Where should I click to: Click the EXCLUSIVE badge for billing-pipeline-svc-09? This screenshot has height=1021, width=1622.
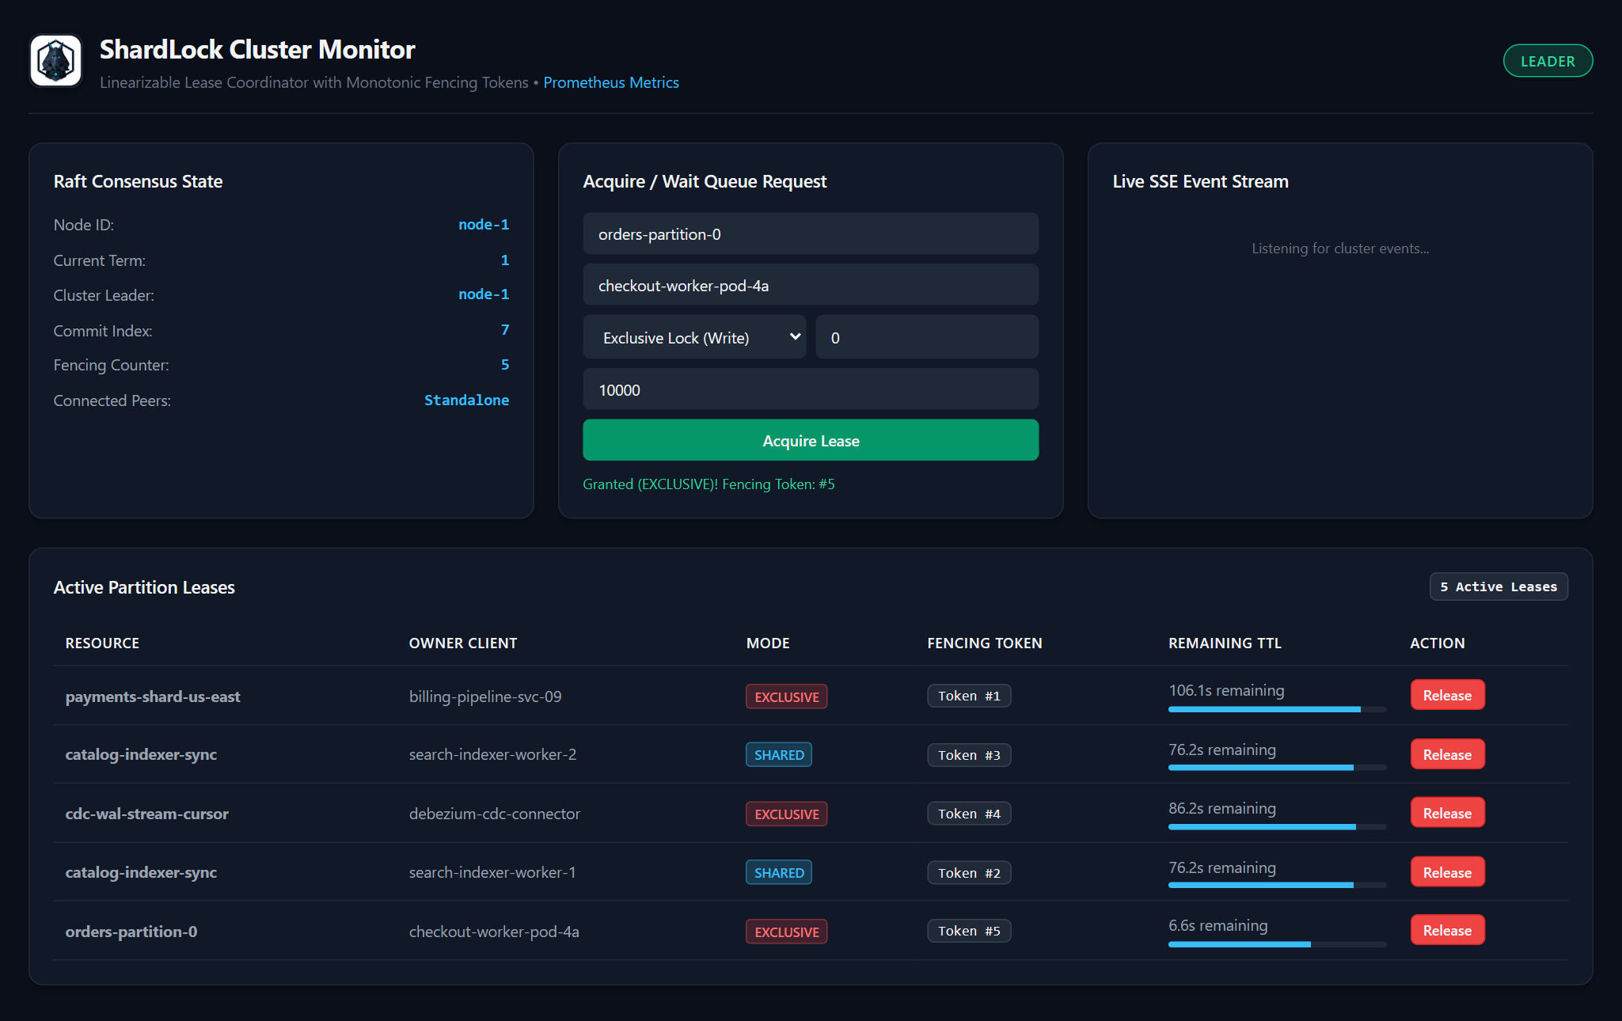point(786,696)
